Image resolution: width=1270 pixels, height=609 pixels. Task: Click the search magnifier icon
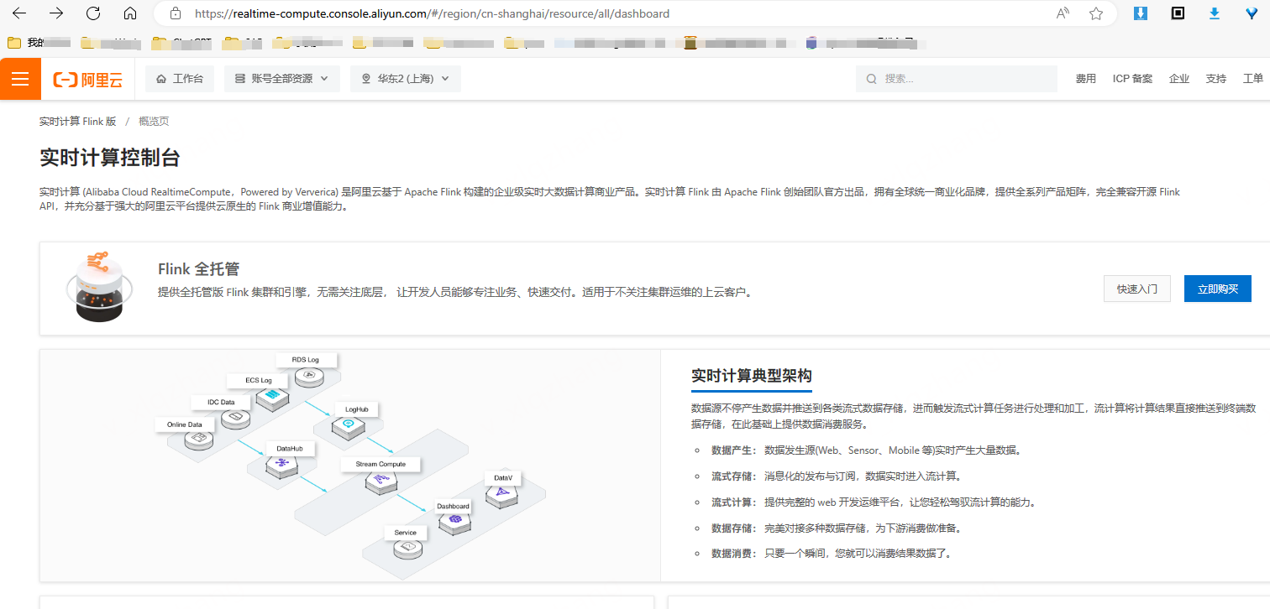(x=872, y=79)
